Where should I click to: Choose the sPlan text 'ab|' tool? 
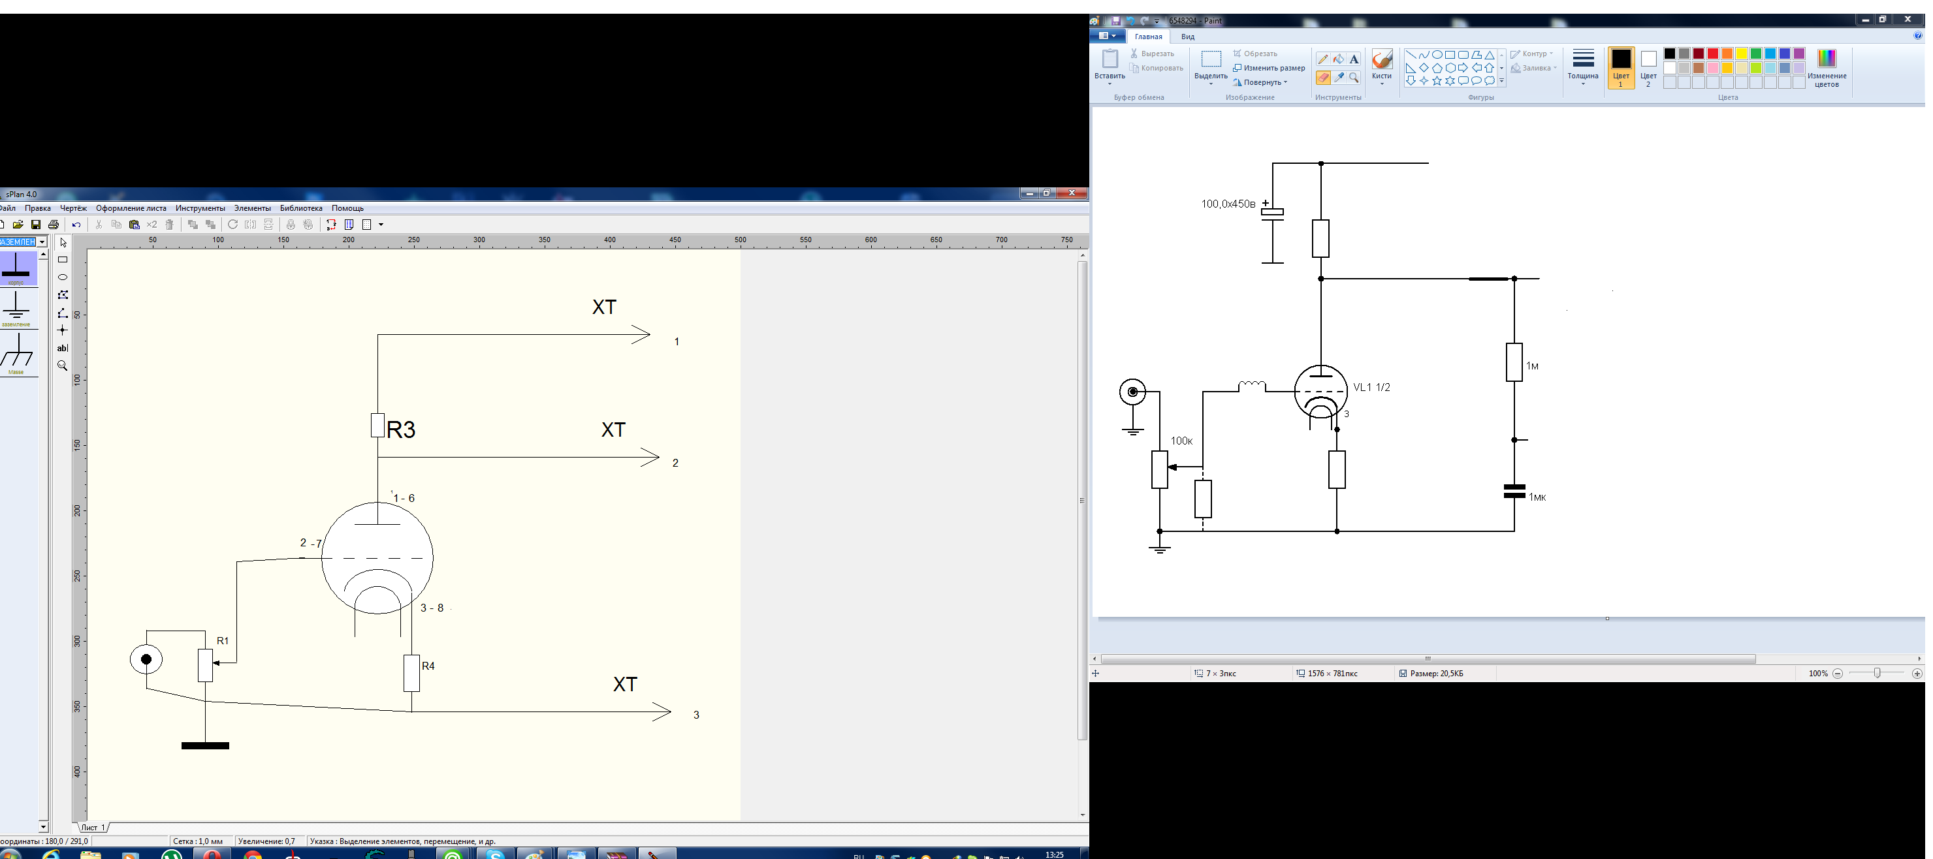tap(63, 348)
